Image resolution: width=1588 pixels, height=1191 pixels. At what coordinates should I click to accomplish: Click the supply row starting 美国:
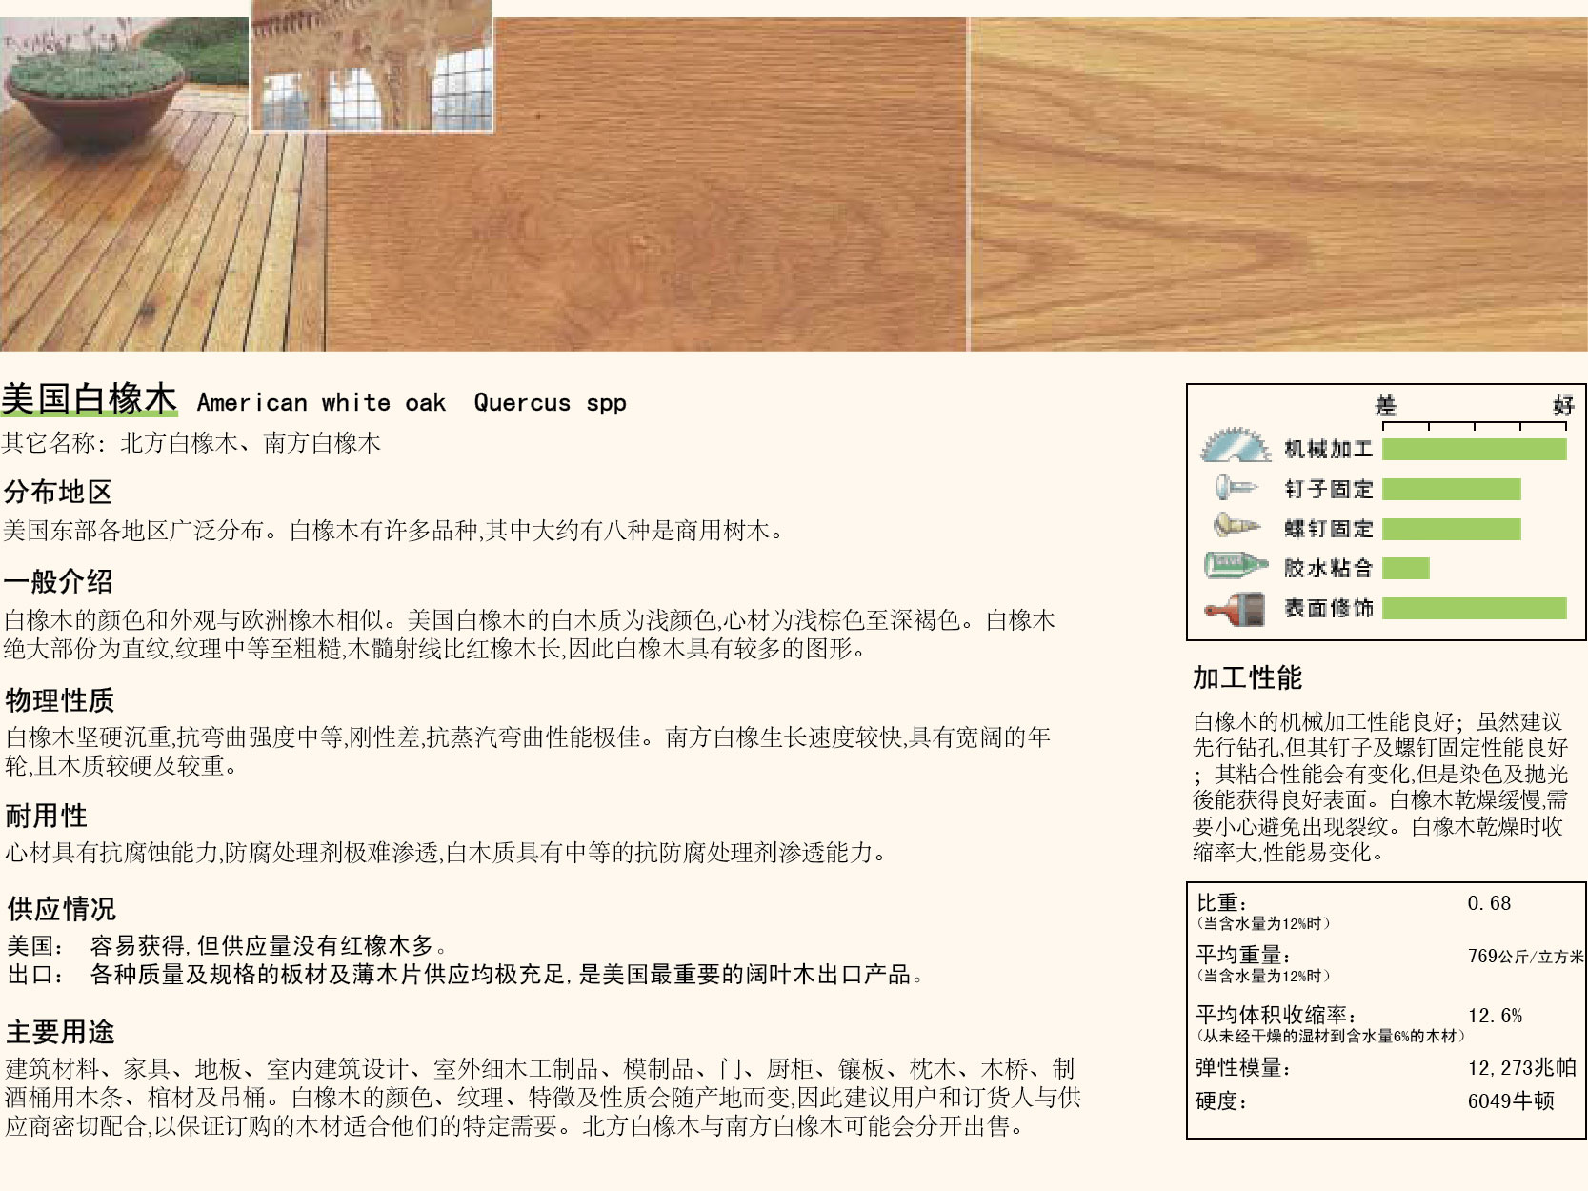[227, 946]
